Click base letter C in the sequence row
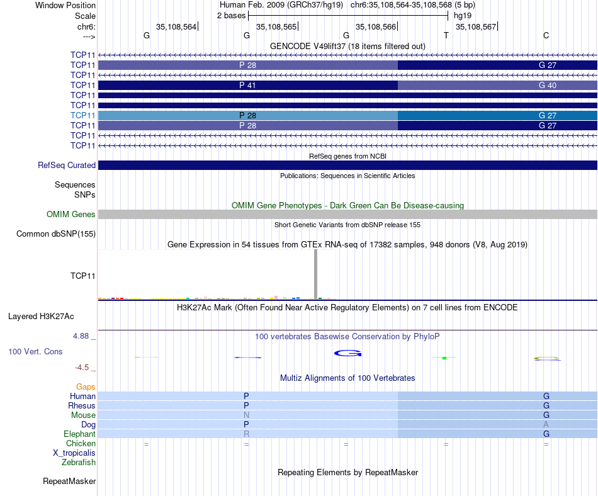This screenshot has height=496, width=598. click(x=546, y=35)
